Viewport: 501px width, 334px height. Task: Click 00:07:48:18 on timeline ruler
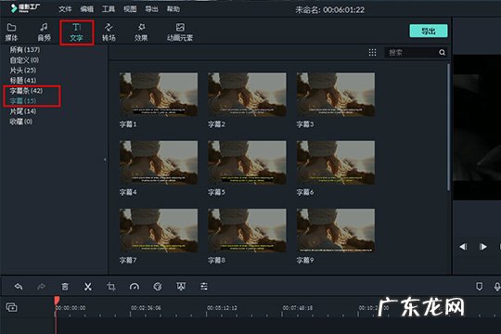[x=298, y=308]
